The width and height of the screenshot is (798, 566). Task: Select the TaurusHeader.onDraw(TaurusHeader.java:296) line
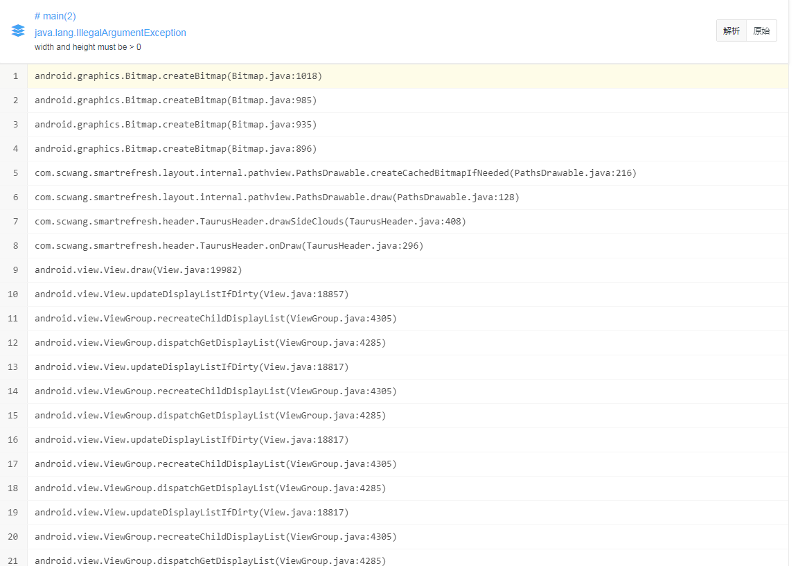[x=407, y=246]
